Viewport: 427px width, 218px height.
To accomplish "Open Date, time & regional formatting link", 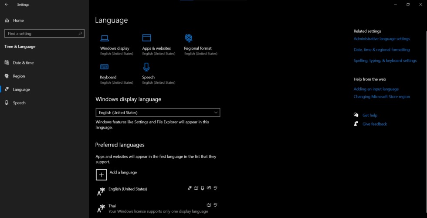I will (382, 50).
